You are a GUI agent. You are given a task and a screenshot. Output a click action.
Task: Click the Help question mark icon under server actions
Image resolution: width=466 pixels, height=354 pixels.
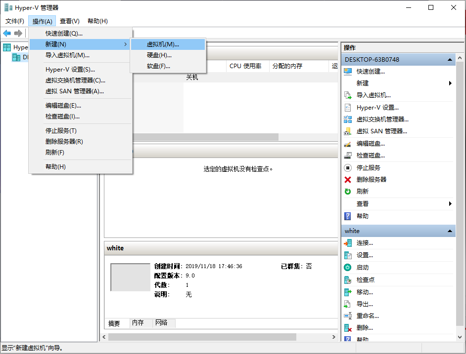coord(348,216)
